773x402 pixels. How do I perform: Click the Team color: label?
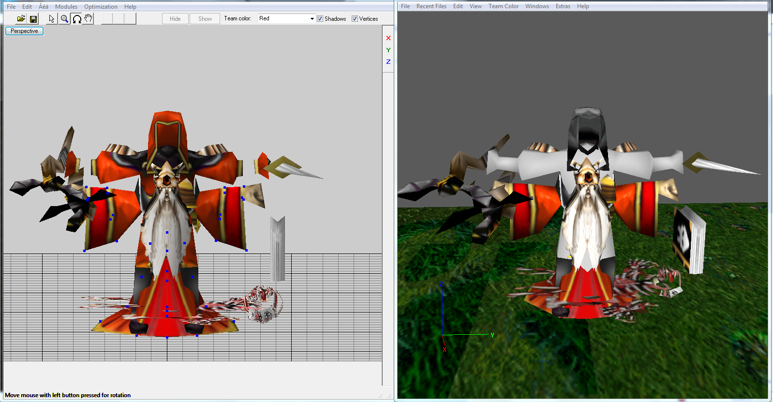(238, 18)
